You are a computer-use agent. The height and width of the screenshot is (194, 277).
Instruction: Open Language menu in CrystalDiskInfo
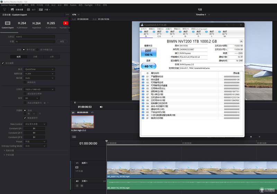point(199,29)
